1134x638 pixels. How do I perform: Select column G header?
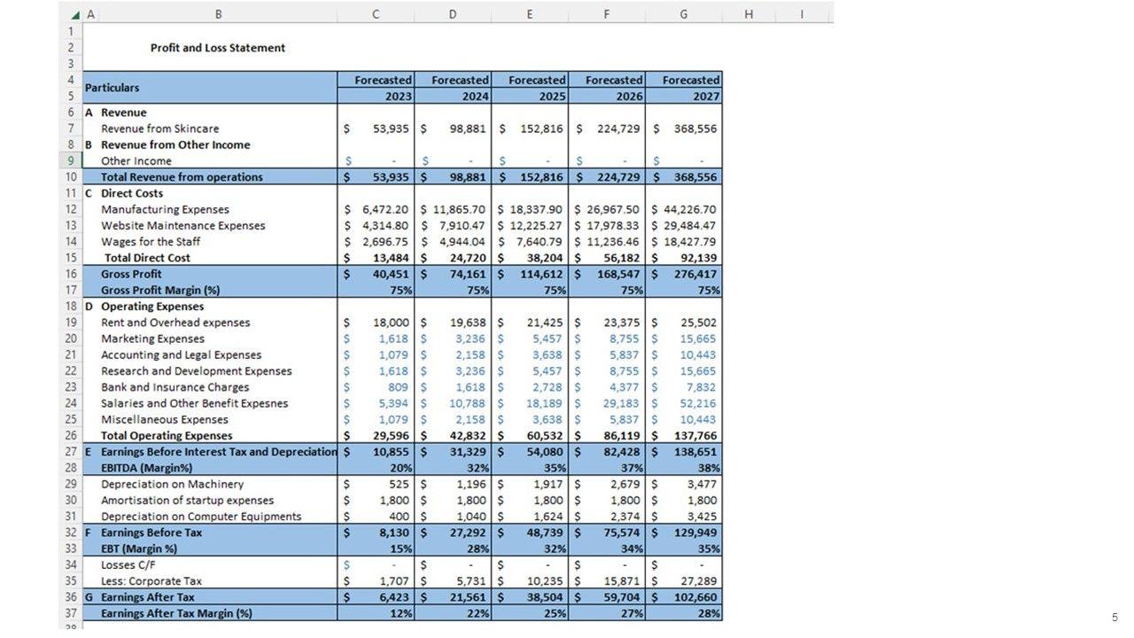pos(683,14)
